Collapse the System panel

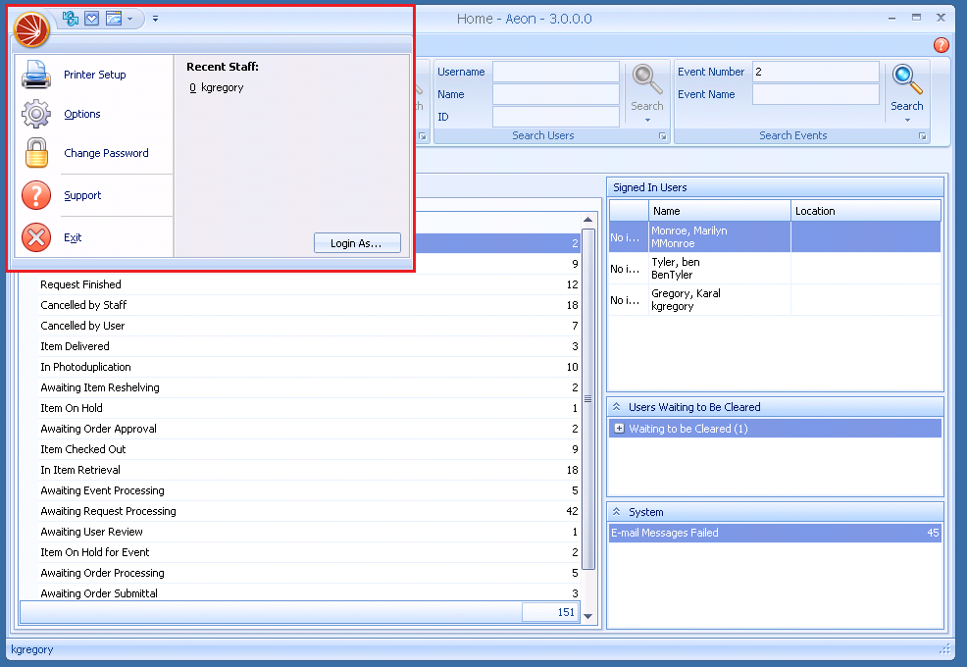point(616,512)
